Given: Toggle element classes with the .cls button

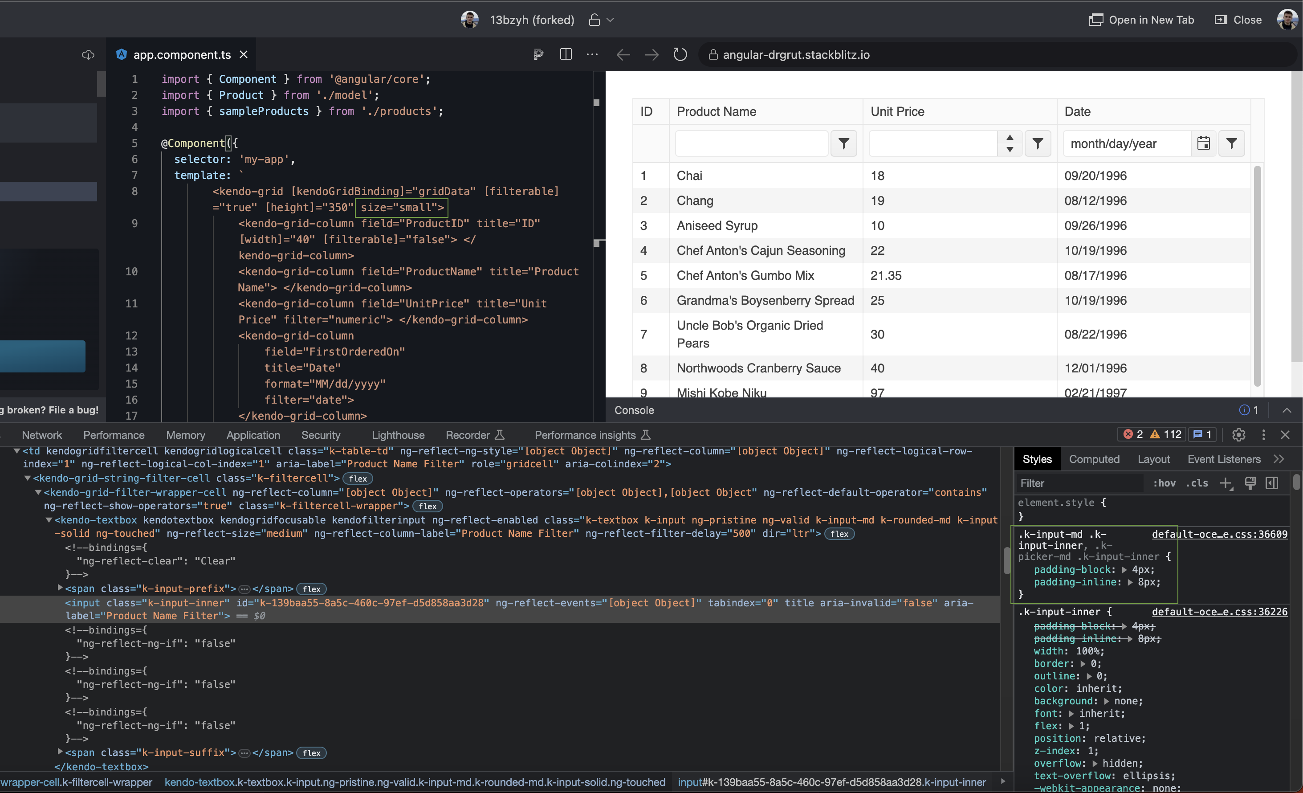Looking at the screenshot, I should coord(1197,483).
